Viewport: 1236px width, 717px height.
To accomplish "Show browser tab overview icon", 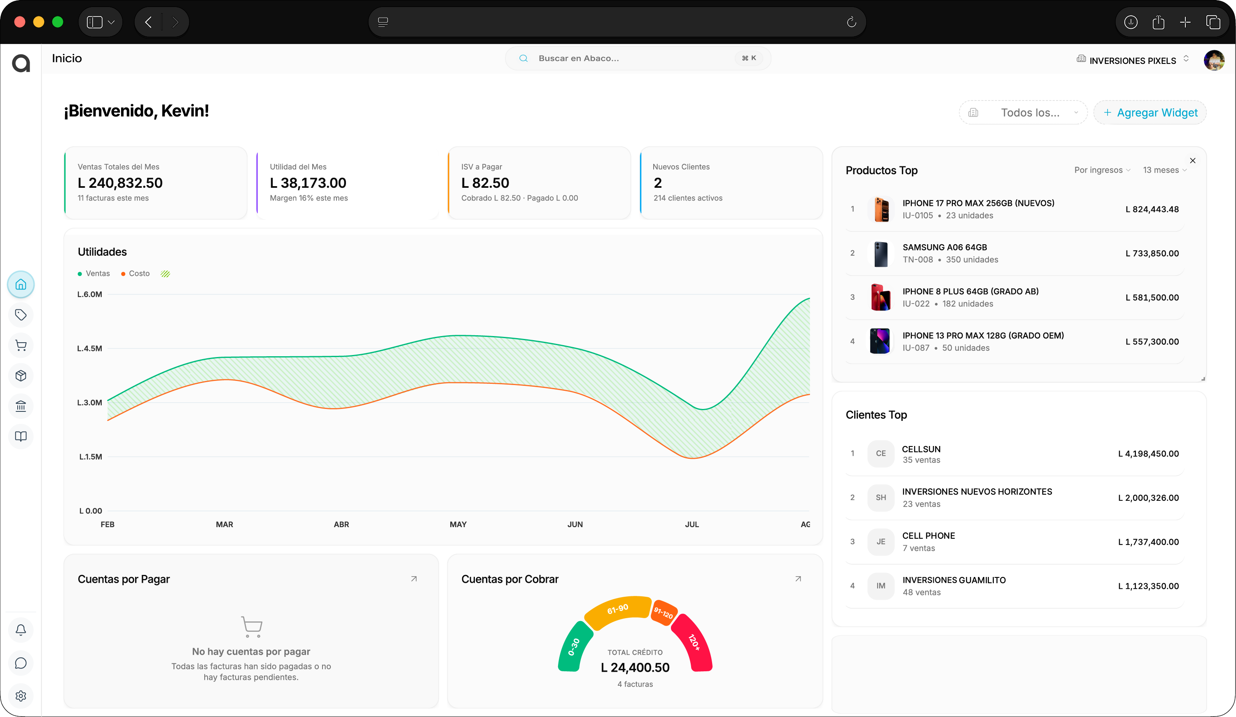I will 1213,21.
